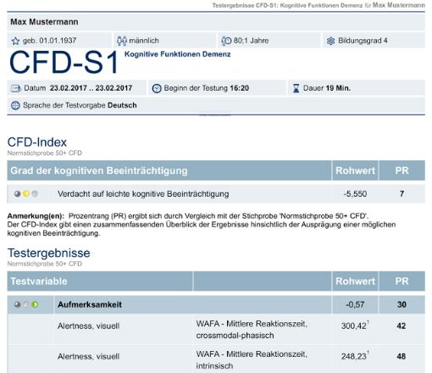Click the Dauer hourglass icon
This screenshot has width=432, height=373.
coord(296,88)
